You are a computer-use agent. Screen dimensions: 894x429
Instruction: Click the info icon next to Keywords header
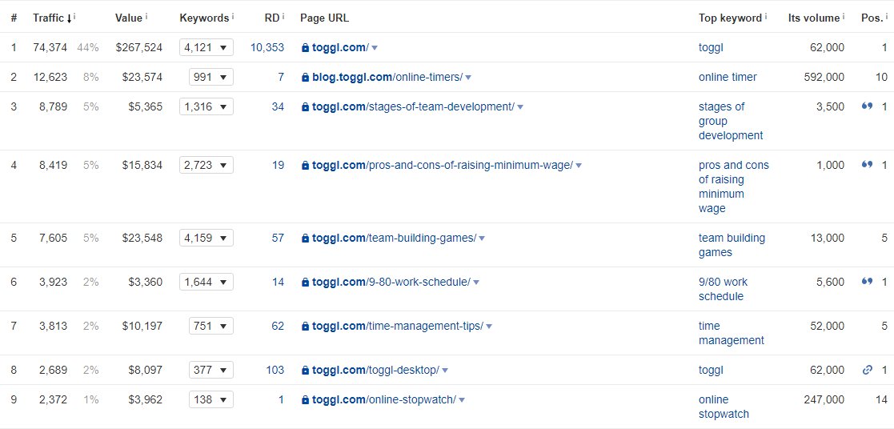[233, 17]
